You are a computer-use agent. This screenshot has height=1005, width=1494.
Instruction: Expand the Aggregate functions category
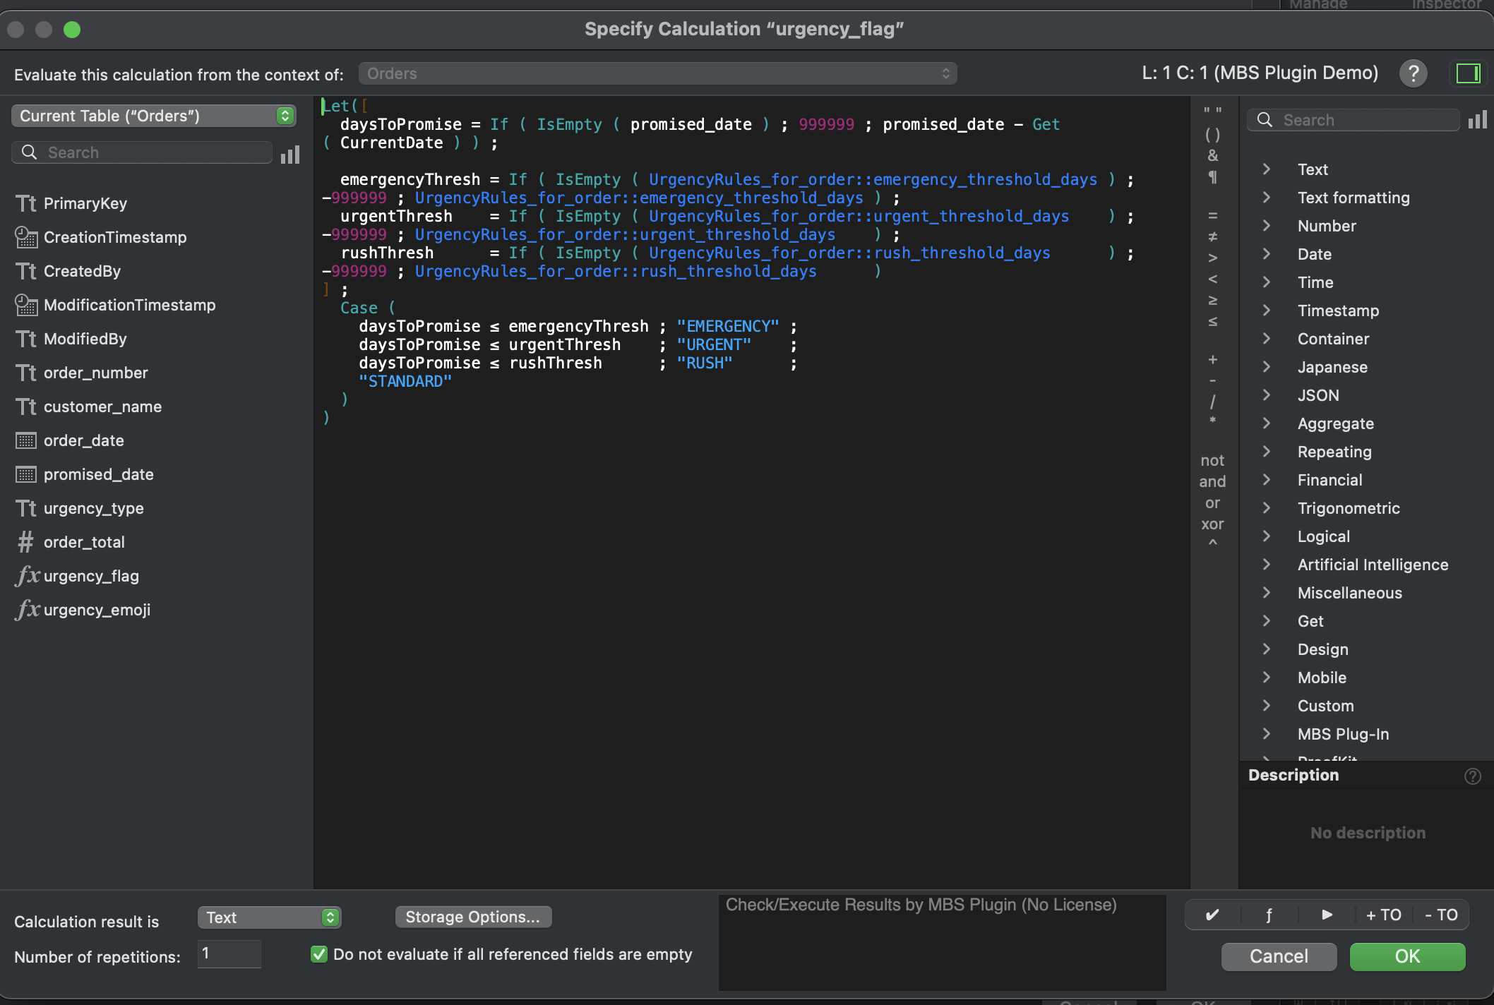pos(1267,423)
